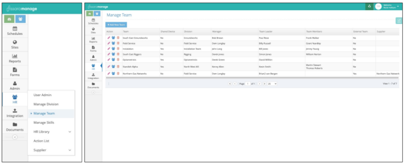Edit the Standish Alpha team pencil icon
This screenshot has height=165, width=404.
(x=109, y=66)
